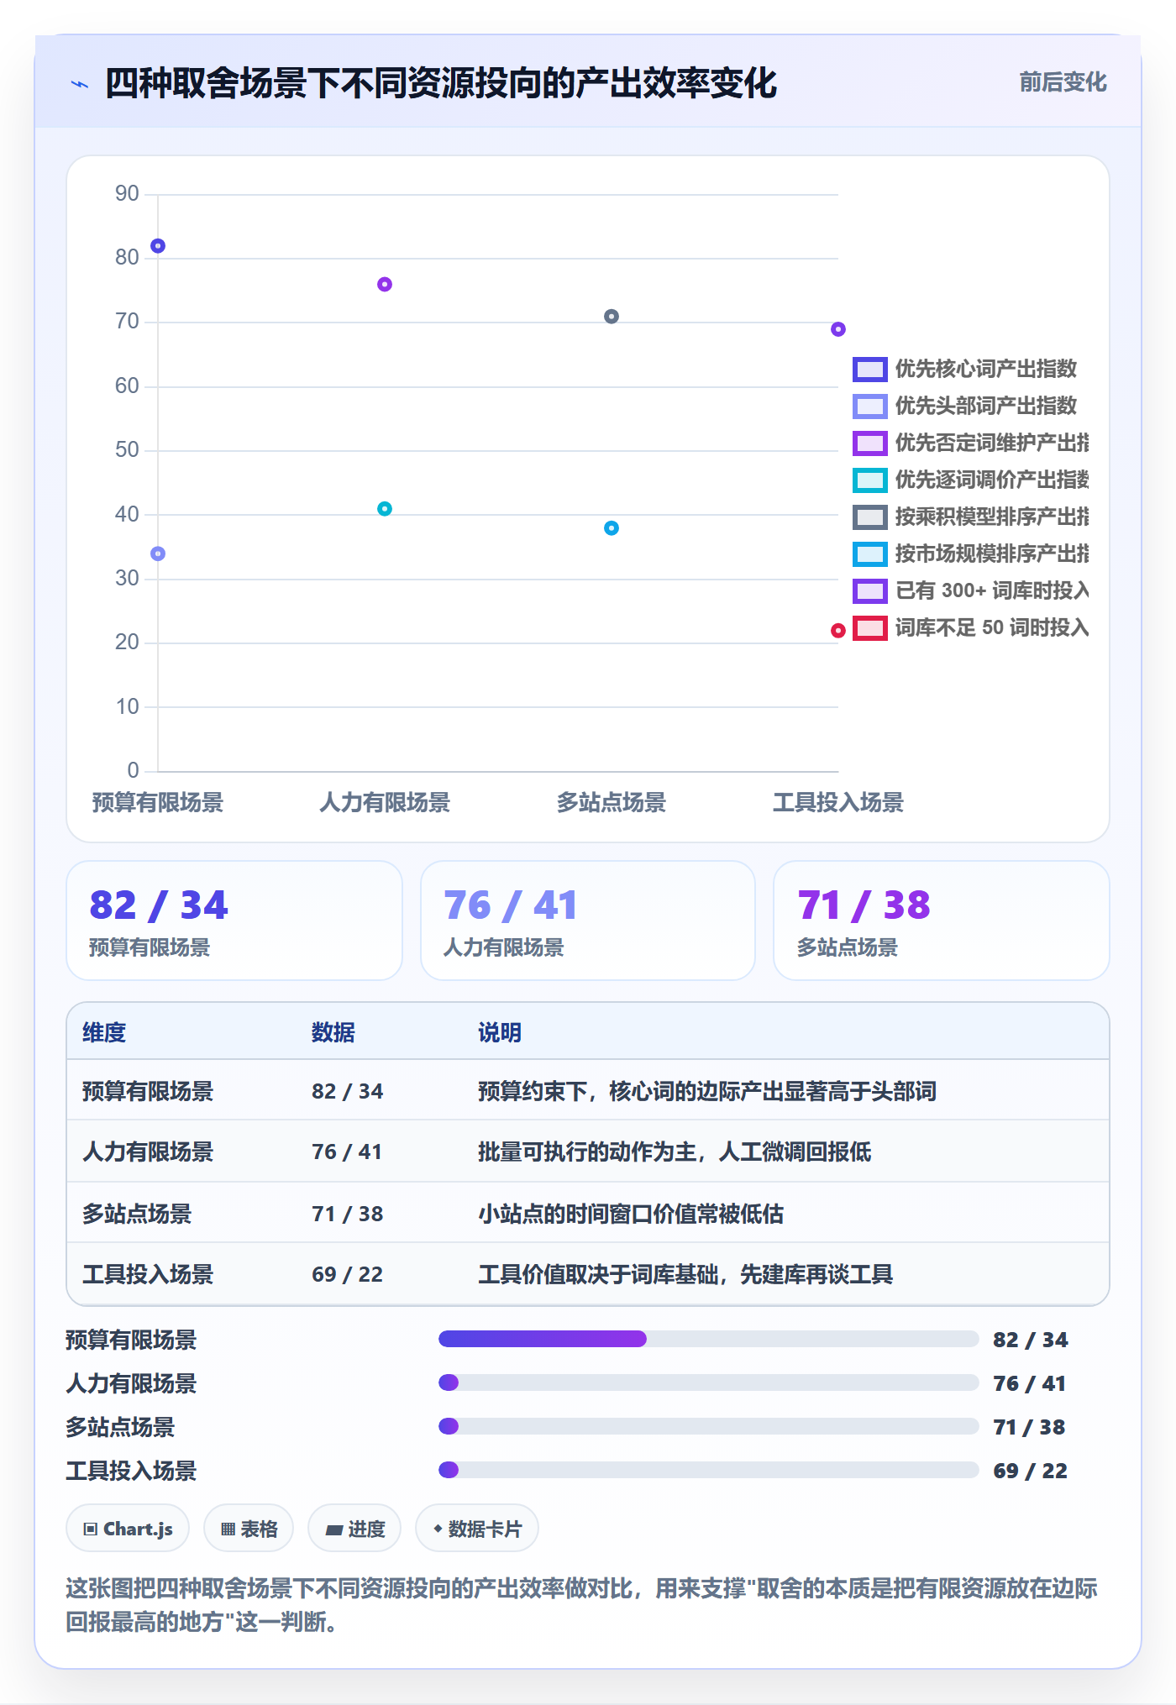Select the 表格 chip
The image size is (1176, 1705).
pos(249,1529)
